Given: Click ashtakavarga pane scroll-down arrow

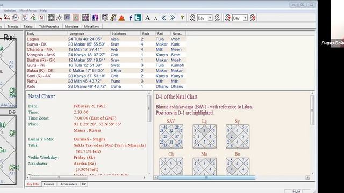Looking at the screenshot, I should (x=312, y=173).
